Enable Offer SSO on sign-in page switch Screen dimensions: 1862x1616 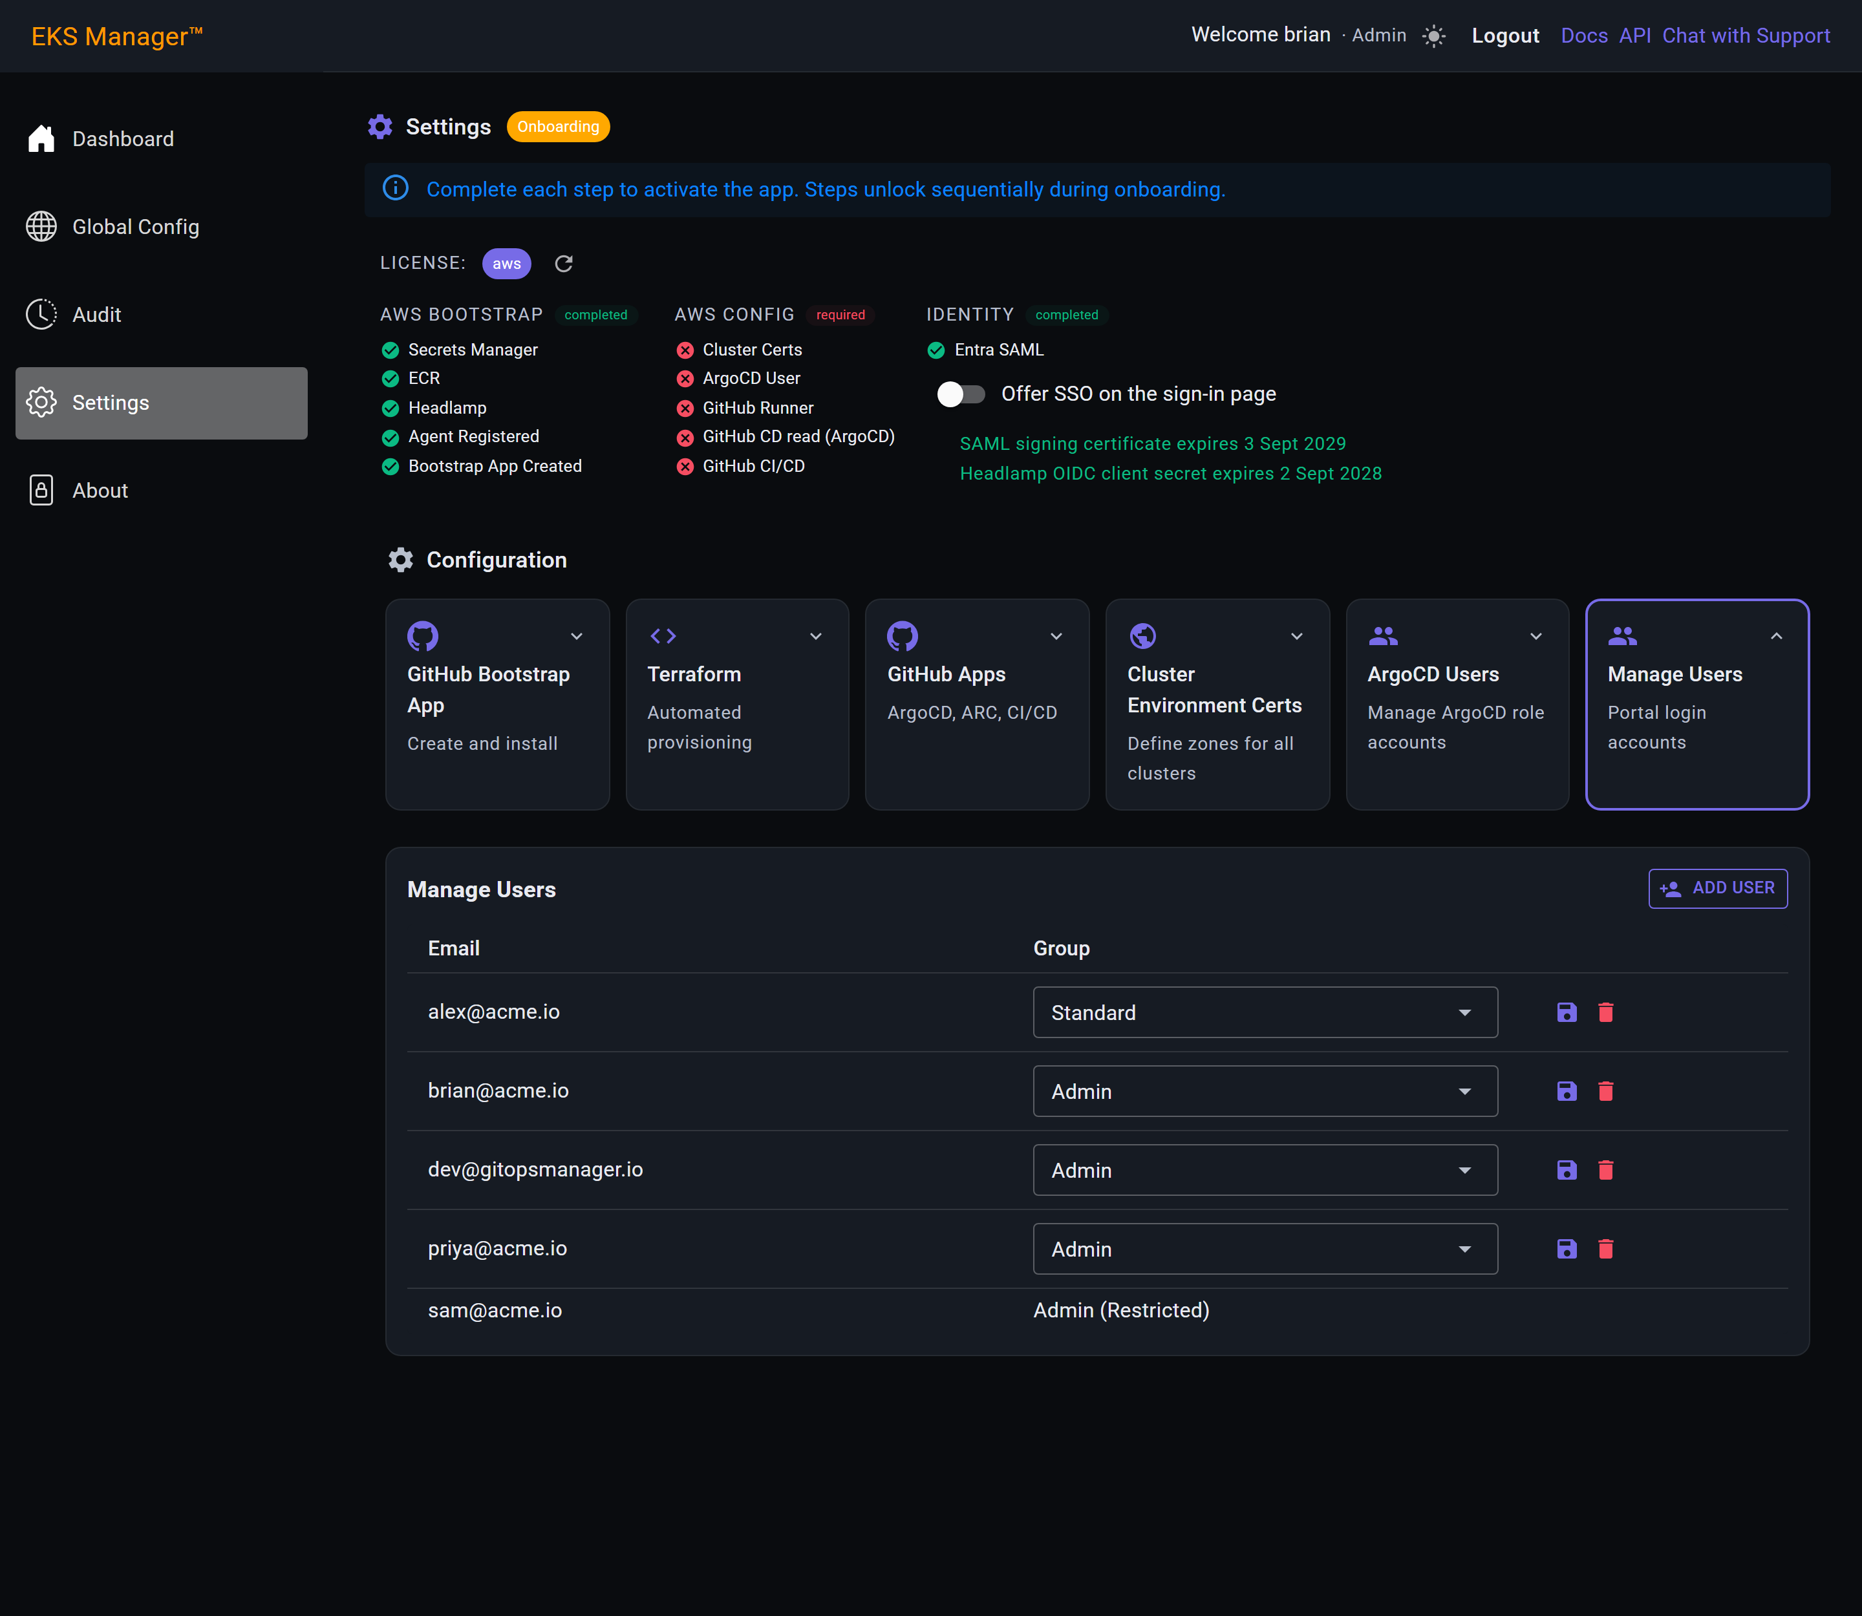[x=961, y=394]
